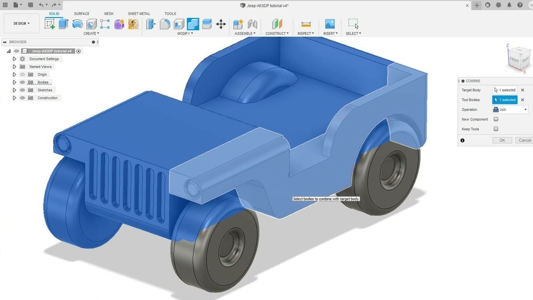
Task: Hide the Construction folder
Action: point(22,98)
